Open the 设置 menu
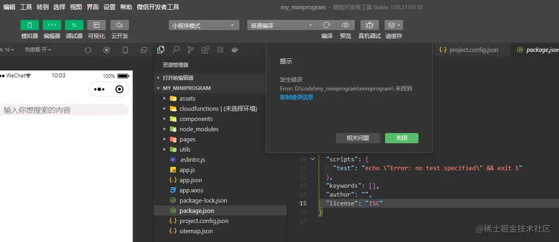 [x=109, y=7]
